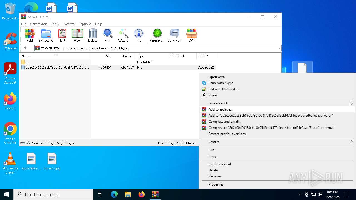Viewport: 356px width, 200px height.
Task: Select Compress and email... entry
Action: (278, 122)
